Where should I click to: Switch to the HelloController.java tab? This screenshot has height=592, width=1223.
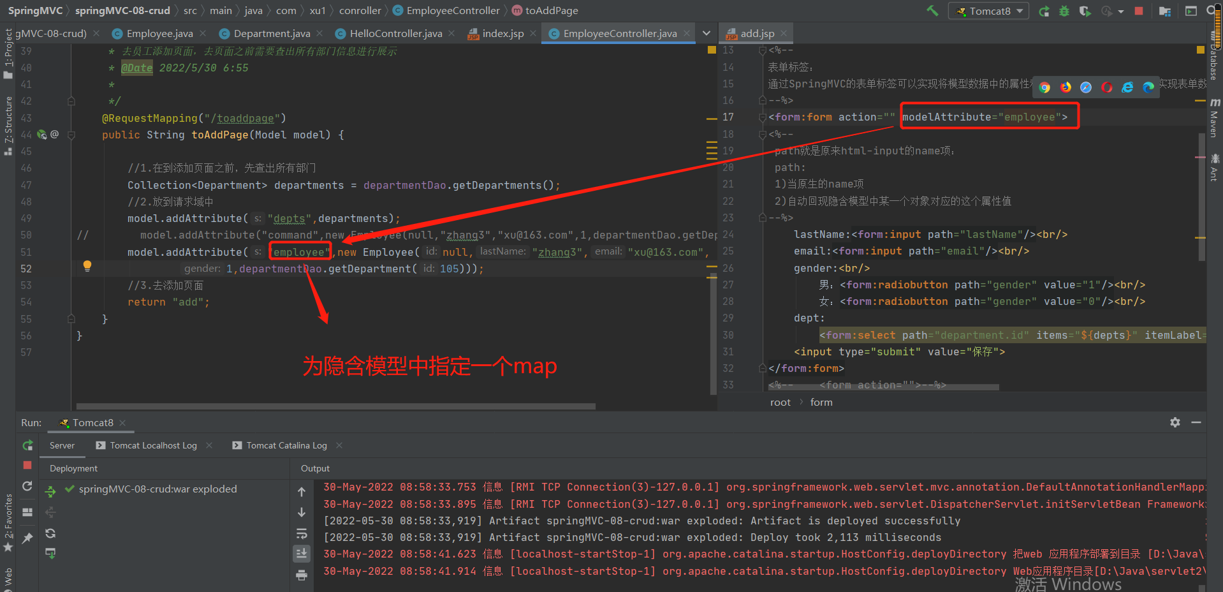coord(395,33)
